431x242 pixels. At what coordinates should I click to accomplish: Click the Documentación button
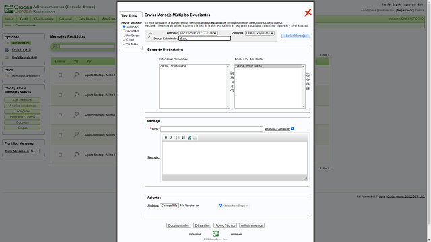[178, 225]
